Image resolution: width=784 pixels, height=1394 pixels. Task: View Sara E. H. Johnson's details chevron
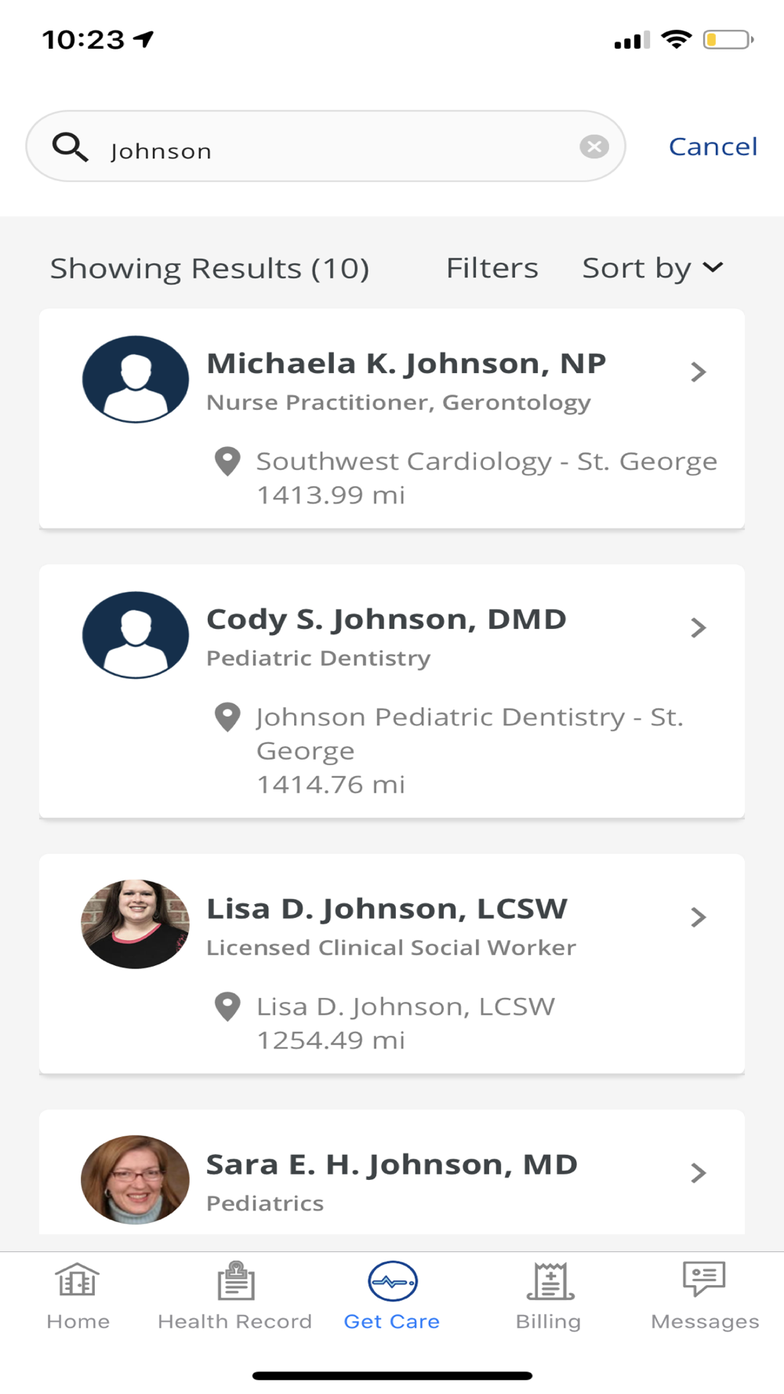(x=698, y=1173)
